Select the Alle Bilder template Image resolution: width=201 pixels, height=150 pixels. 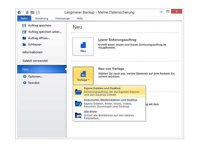click(109, 115)
